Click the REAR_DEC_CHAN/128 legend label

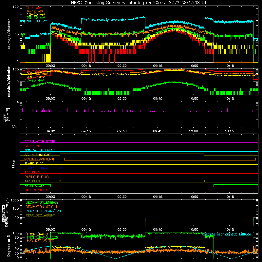click(43, 211)
